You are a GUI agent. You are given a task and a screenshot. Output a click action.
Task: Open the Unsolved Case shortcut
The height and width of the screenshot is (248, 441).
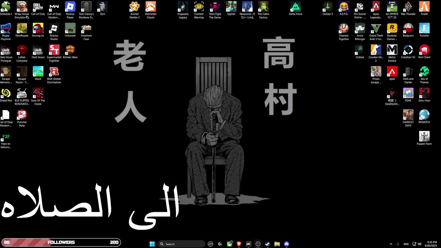pos(86,32)
